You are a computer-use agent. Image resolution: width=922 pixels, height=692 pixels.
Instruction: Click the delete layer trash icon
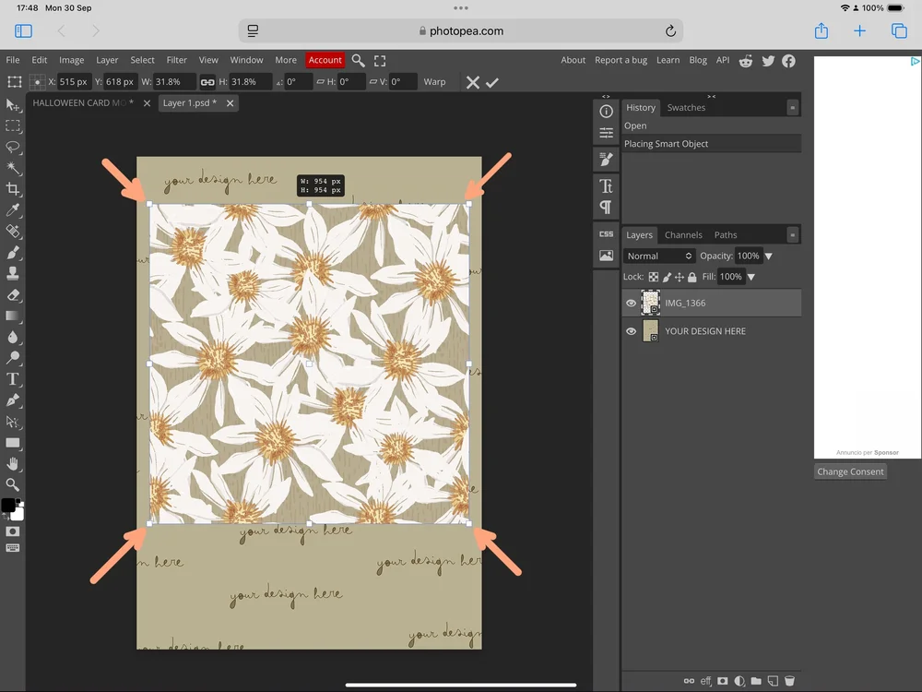[789, 681]
